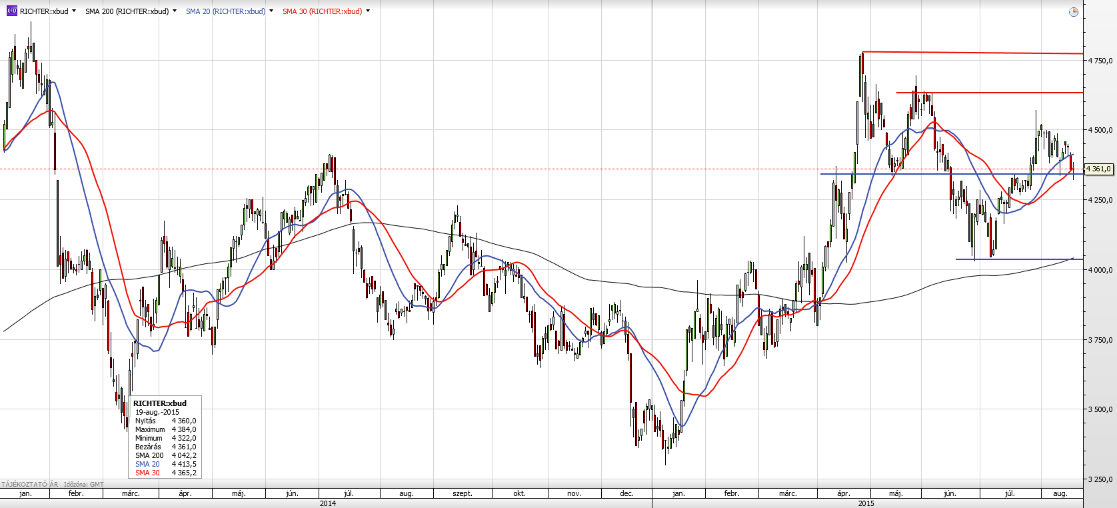Click the black SMA 200 (RICHTER:xbud) legend label
The width and height of the screenshot is (1117, 508).
point(127,11)
